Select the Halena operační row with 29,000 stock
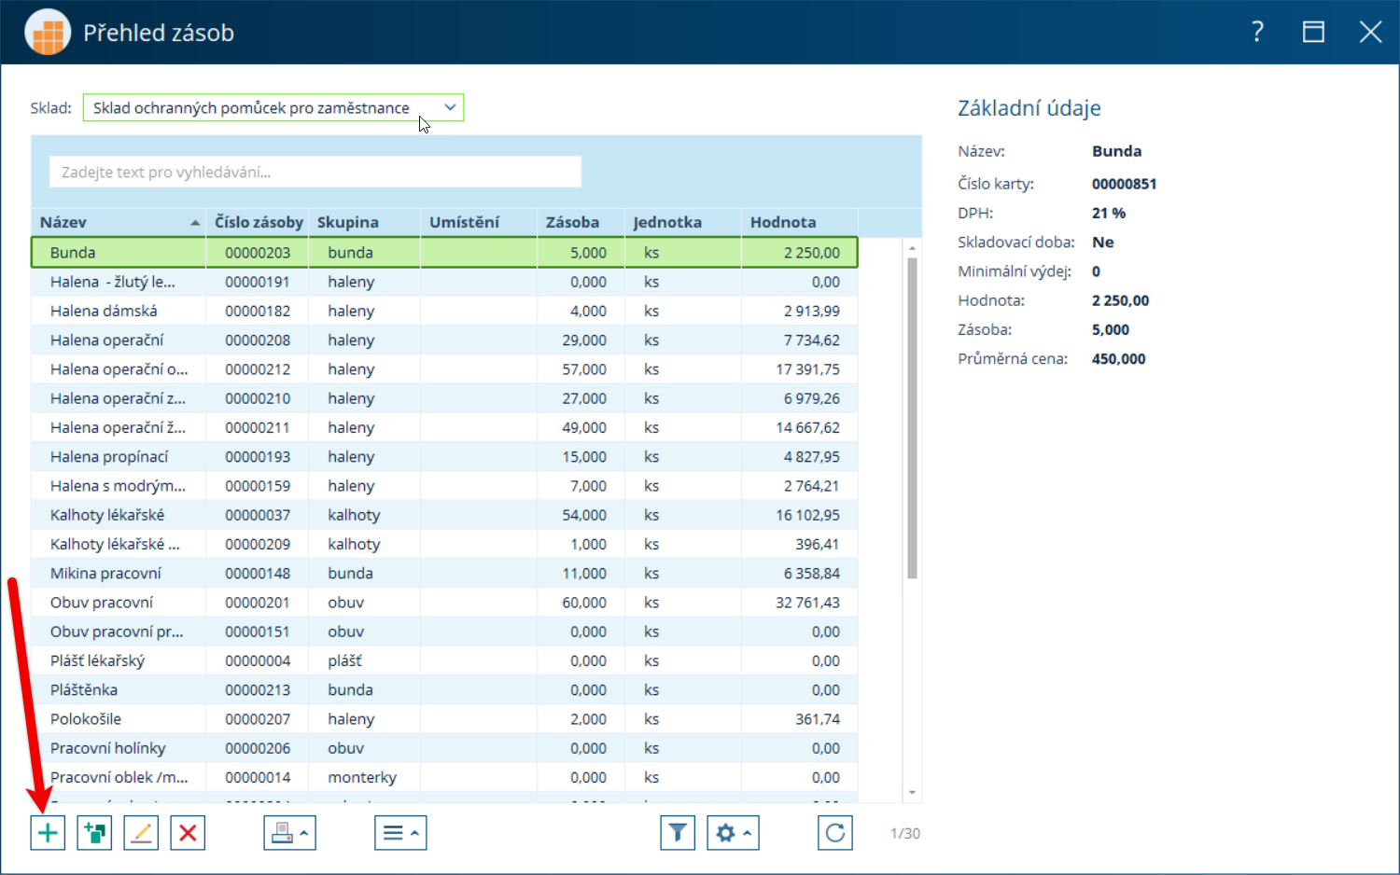Screen dimensions: 1400x875 tap(444, 340)
